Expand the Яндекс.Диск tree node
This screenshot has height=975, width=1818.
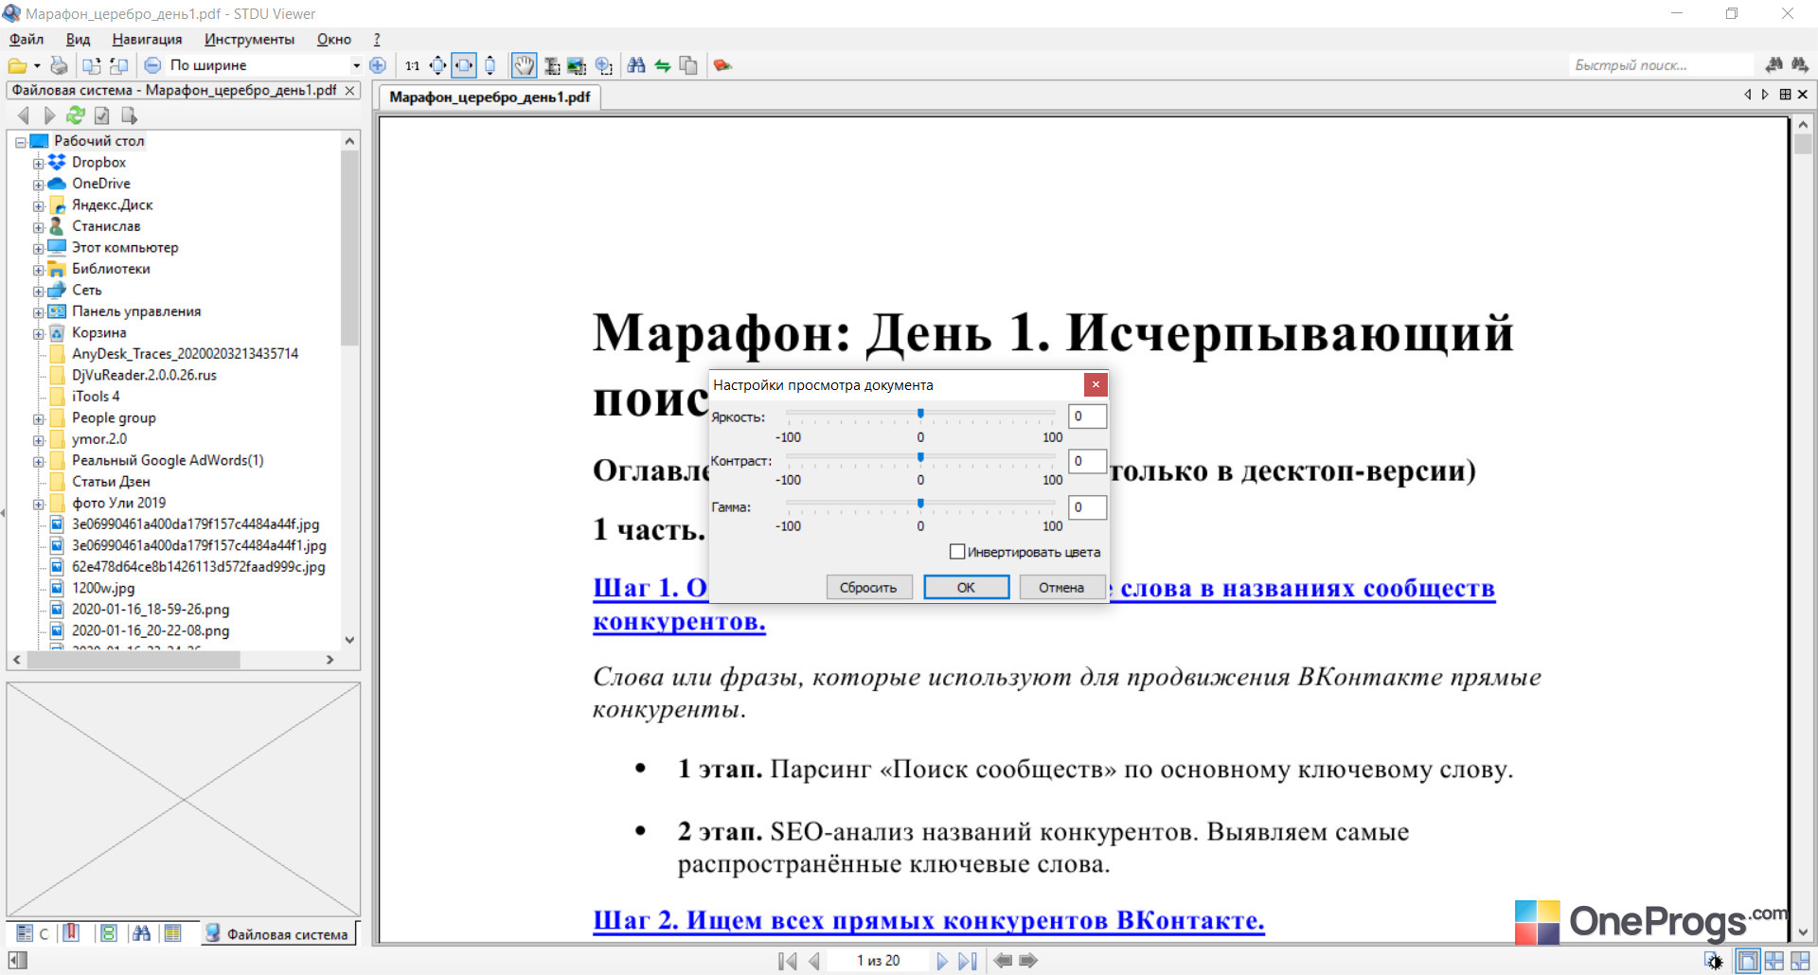tap(39, 205)
